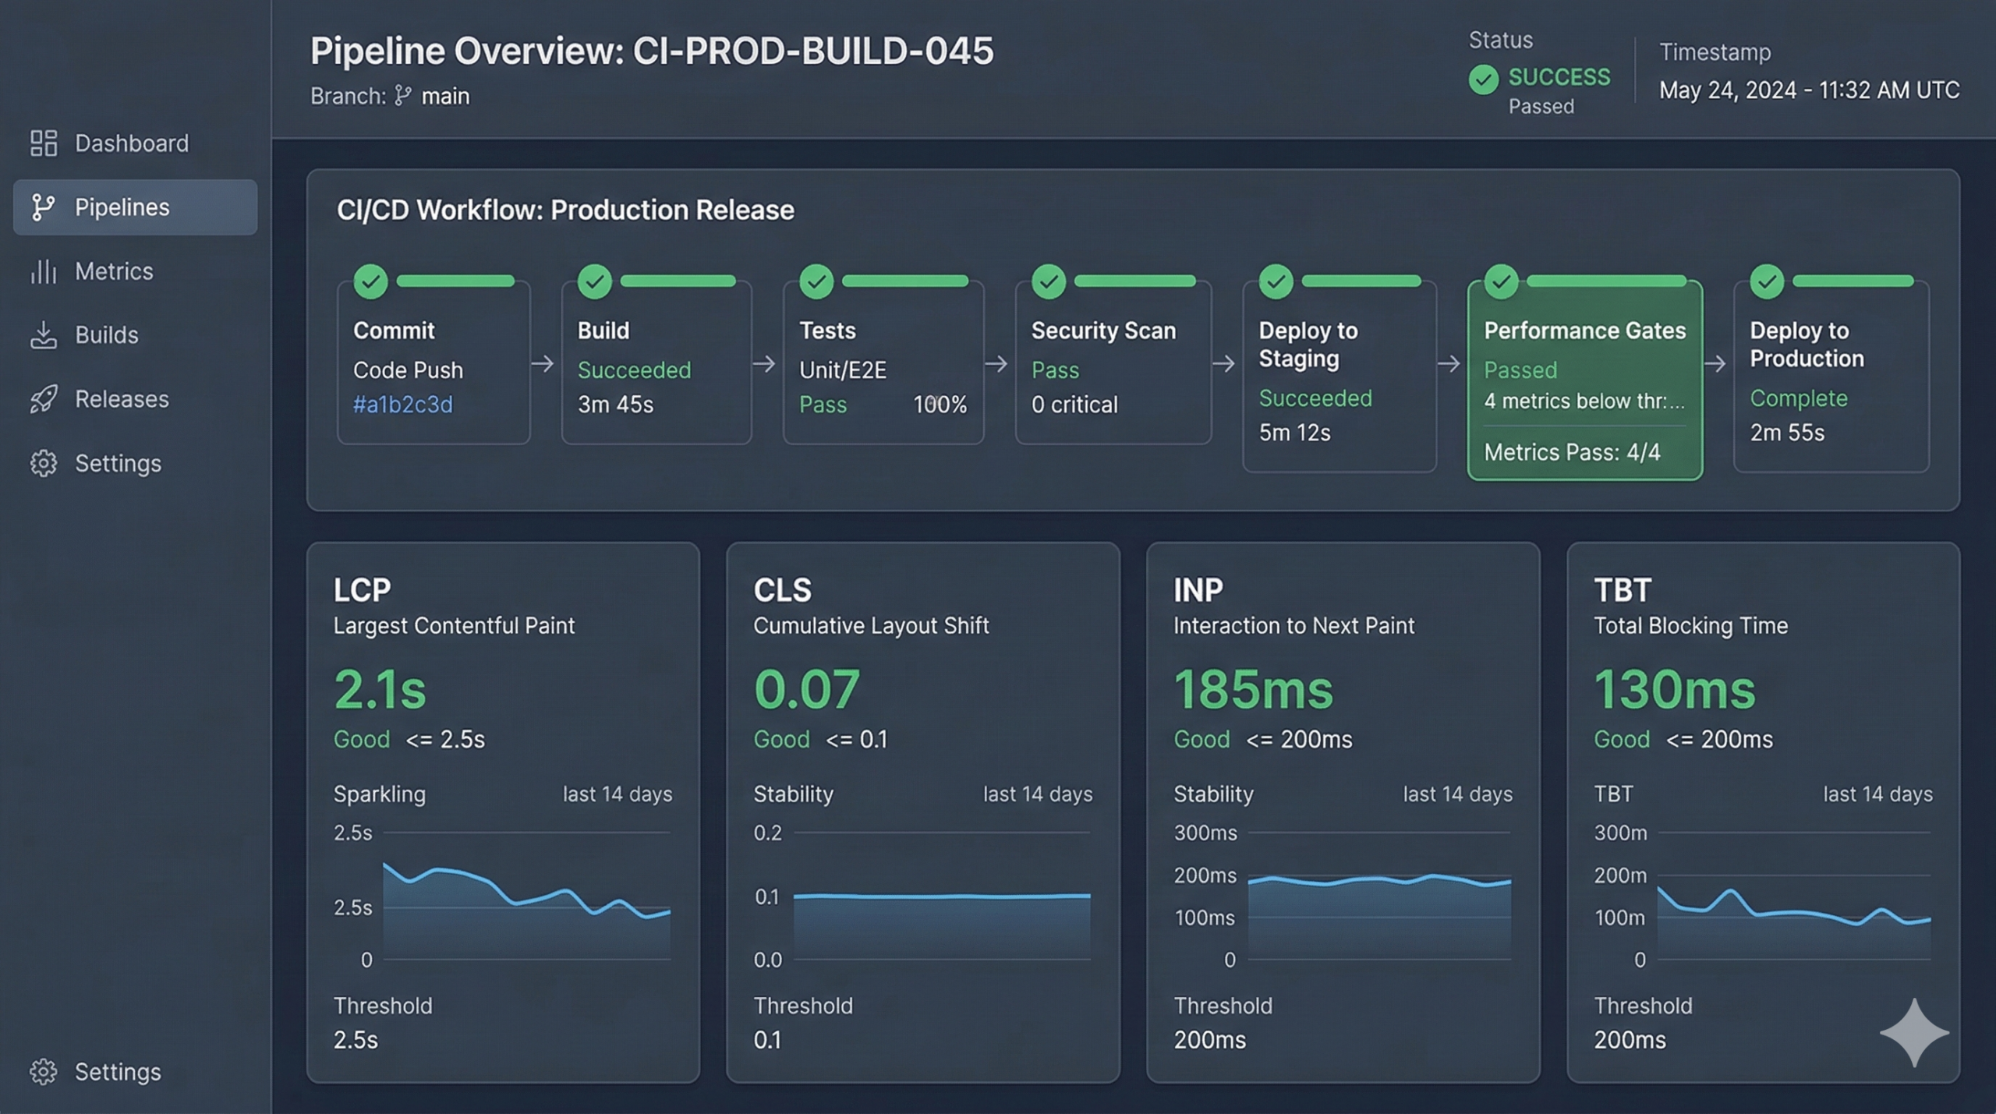Open the Metrics menu item
Image resolution: width=1996 pixels, height=1114 pixels.
[x=114, y=271]
